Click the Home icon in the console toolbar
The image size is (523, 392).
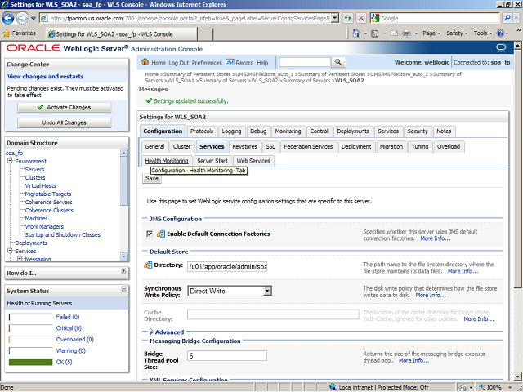click(x=145, y=62)
